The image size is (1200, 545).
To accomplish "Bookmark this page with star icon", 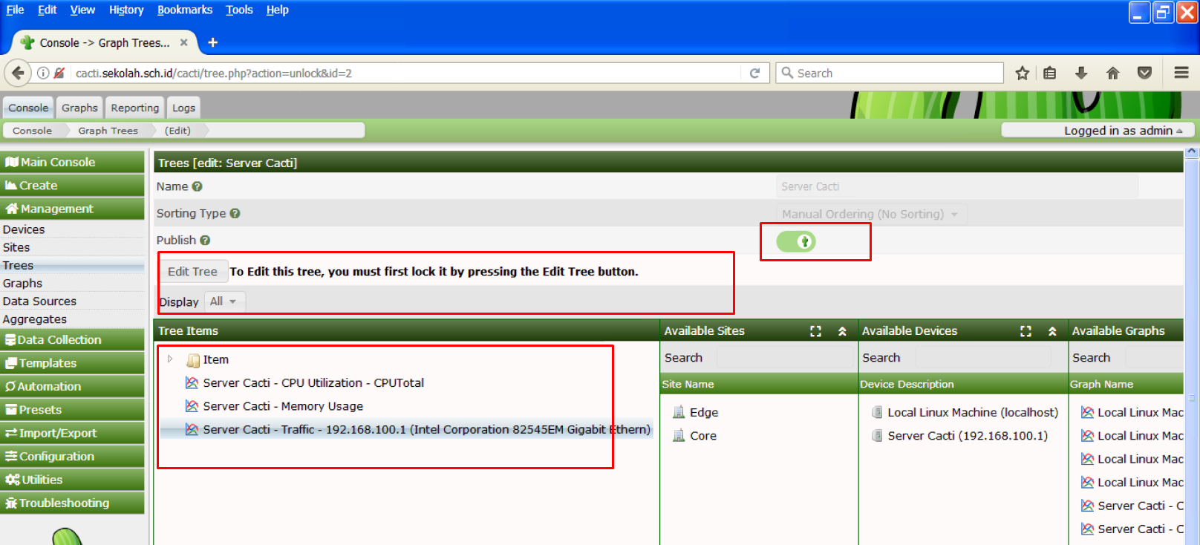I will (x=1023, y=73).
